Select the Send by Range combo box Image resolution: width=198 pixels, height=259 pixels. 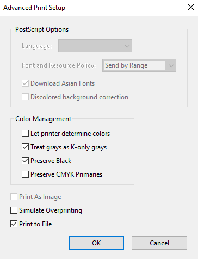tap(139, 65)
